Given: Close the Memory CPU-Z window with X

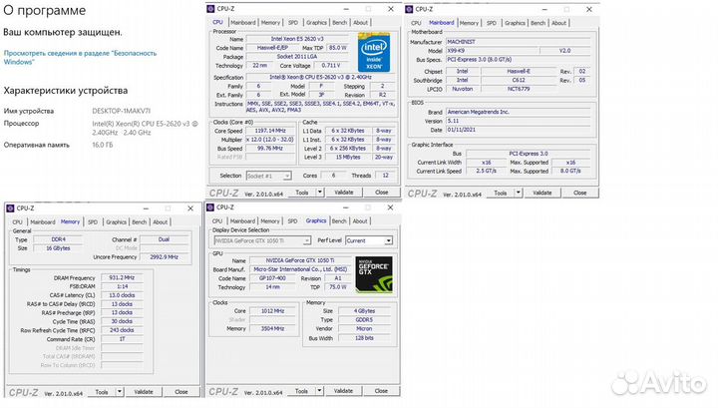Looking at the screenshot, I should 190,208.
